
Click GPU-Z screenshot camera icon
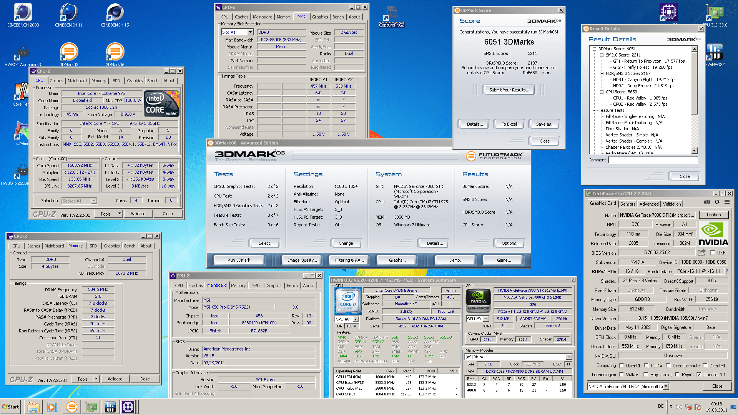tap(707, 202)
